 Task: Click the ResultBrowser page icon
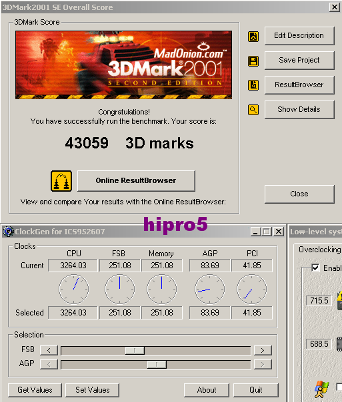(x=253, y=85)
